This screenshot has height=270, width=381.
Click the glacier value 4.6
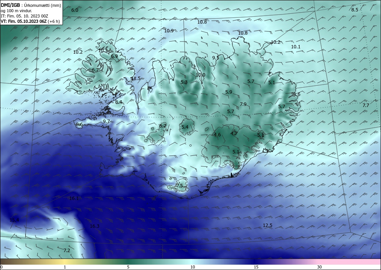pyautogui.click(x=217, y=135)
